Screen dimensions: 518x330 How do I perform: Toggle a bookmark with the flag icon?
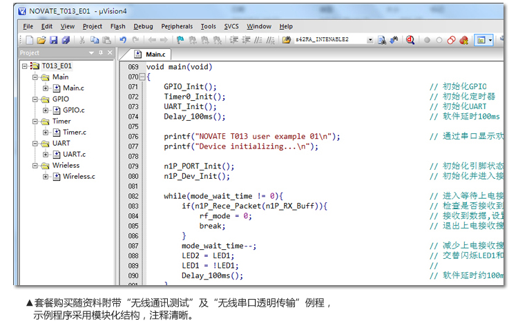coord(180,40)
